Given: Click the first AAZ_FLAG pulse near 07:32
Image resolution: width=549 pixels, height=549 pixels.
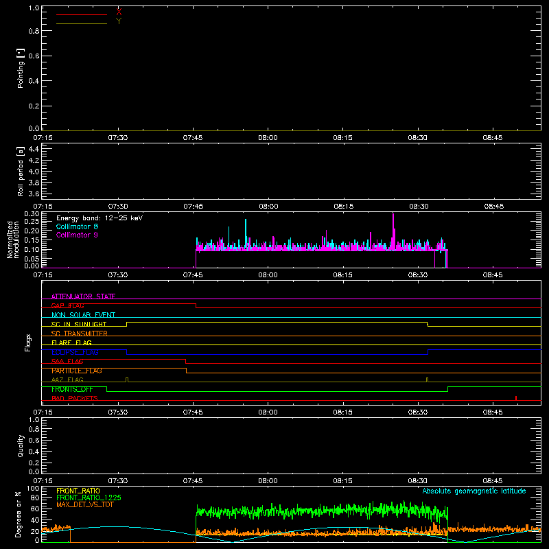Looking at the screenshot, I should [127, 379].
